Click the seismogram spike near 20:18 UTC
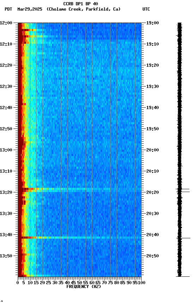Viewport: 195px width, 305px height. point(183,189)
